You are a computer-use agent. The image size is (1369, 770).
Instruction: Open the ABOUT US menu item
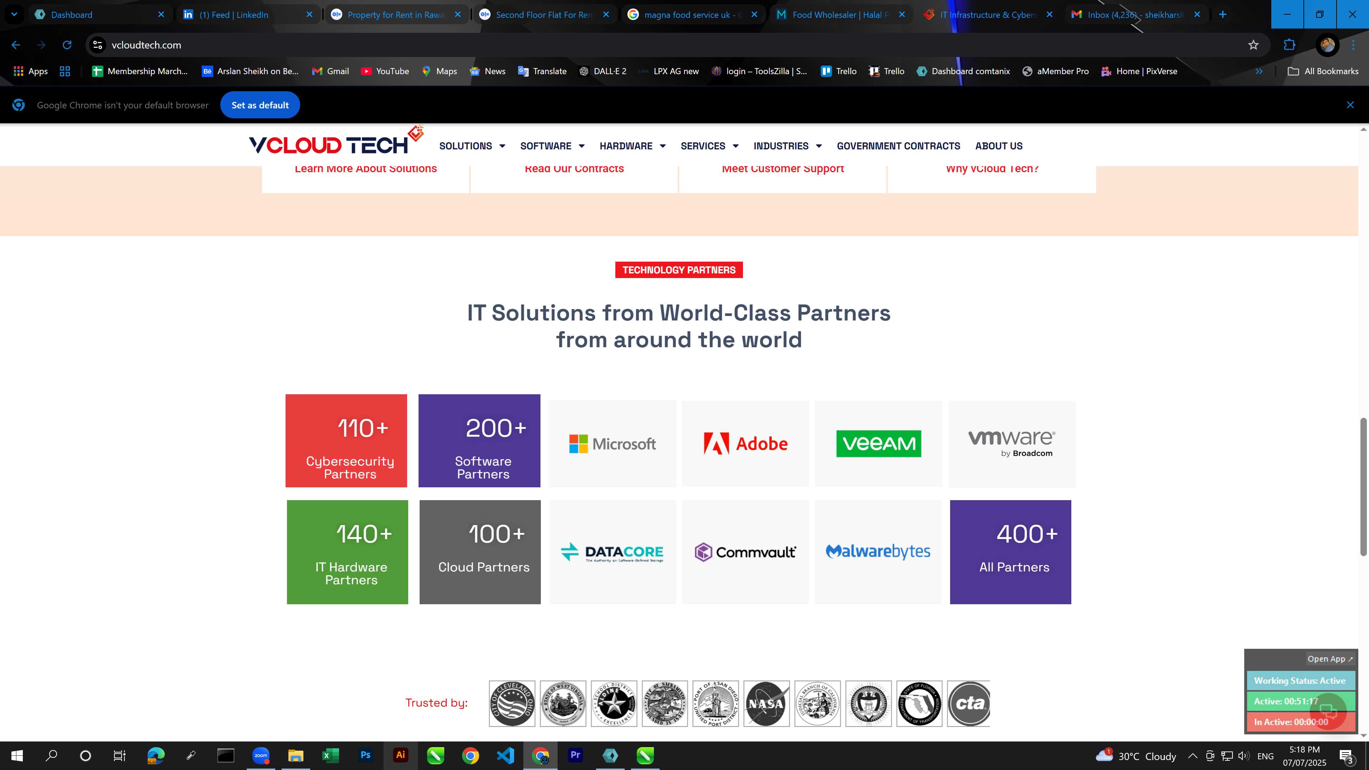pos(999,146)
